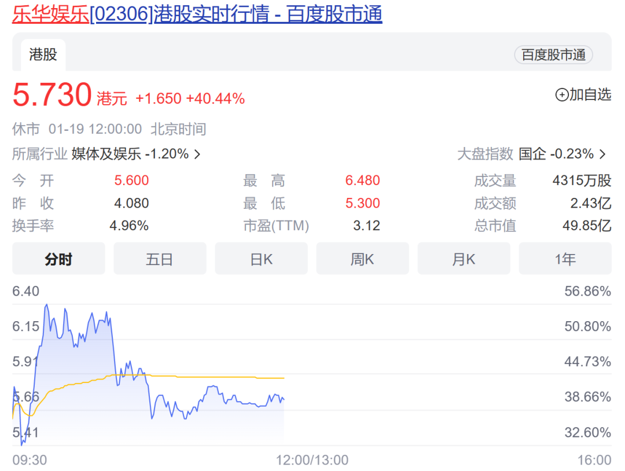
Task: Click the 09:30 time axis label
Action: (30, 460)
